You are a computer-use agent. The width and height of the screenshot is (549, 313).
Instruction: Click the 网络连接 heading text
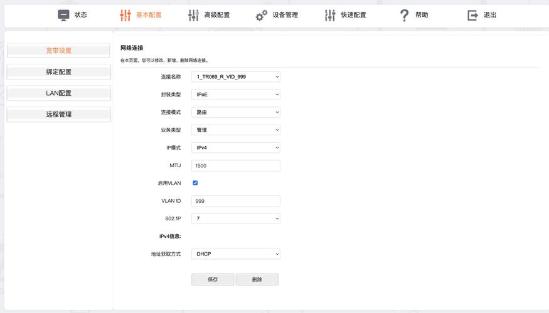(x=132, y=48)
